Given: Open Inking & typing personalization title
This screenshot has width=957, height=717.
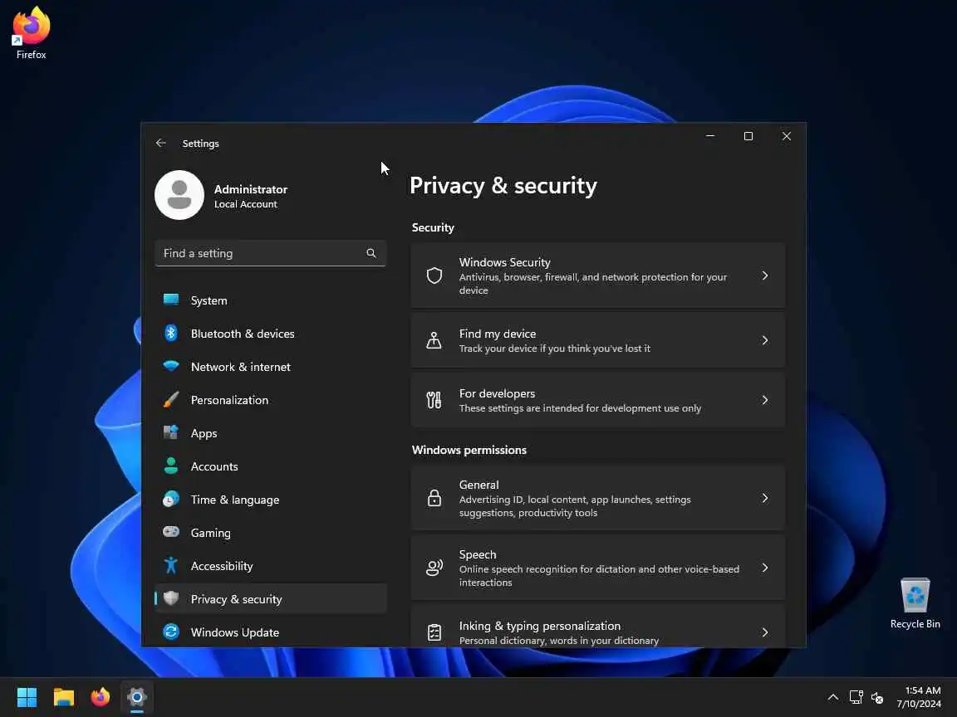Looking at the screenshot, I should [x=539, y=626].
